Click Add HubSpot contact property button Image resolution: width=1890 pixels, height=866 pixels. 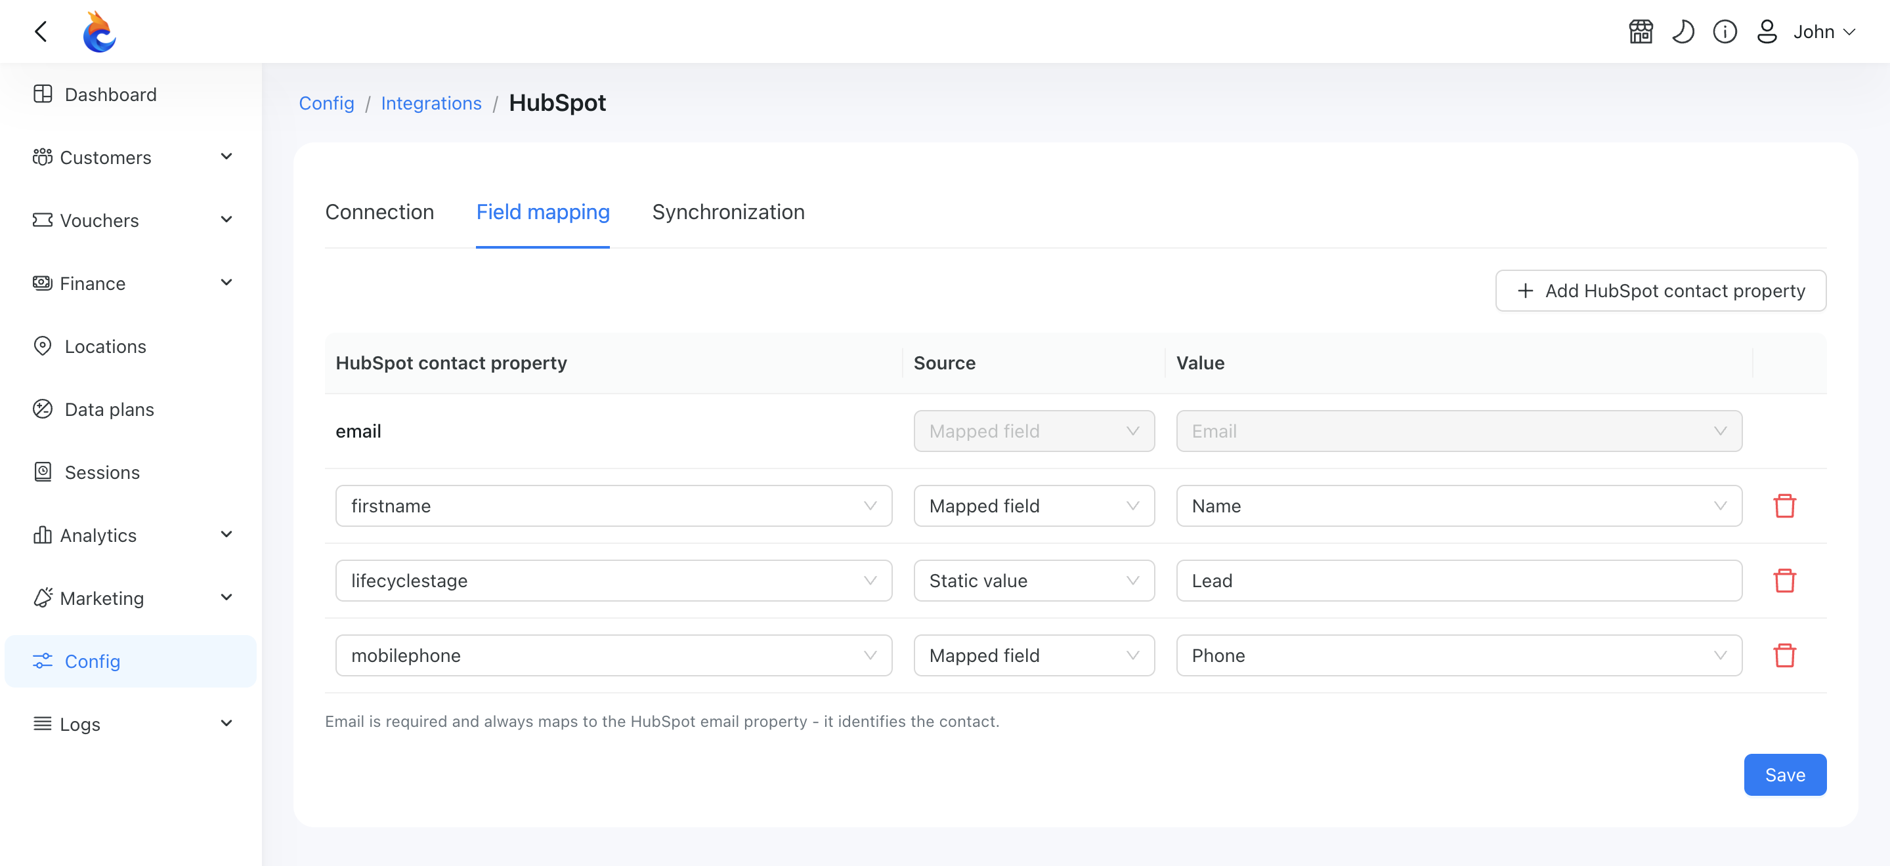1660,291
